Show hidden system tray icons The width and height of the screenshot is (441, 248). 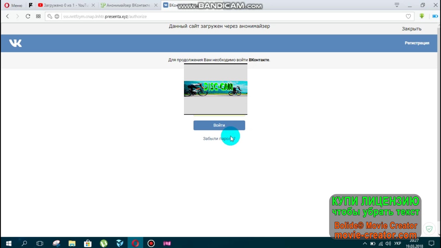tap(365, 244)
